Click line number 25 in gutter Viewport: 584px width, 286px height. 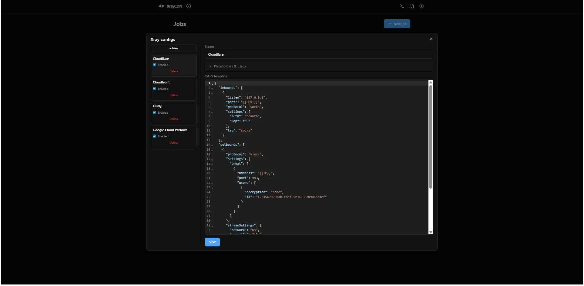(x=208, y=197)
